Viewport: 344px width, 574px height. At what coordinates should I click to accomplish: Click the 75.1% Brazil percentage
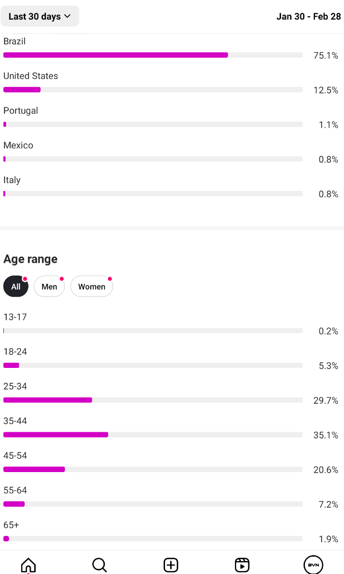click(x=326, y=55)
